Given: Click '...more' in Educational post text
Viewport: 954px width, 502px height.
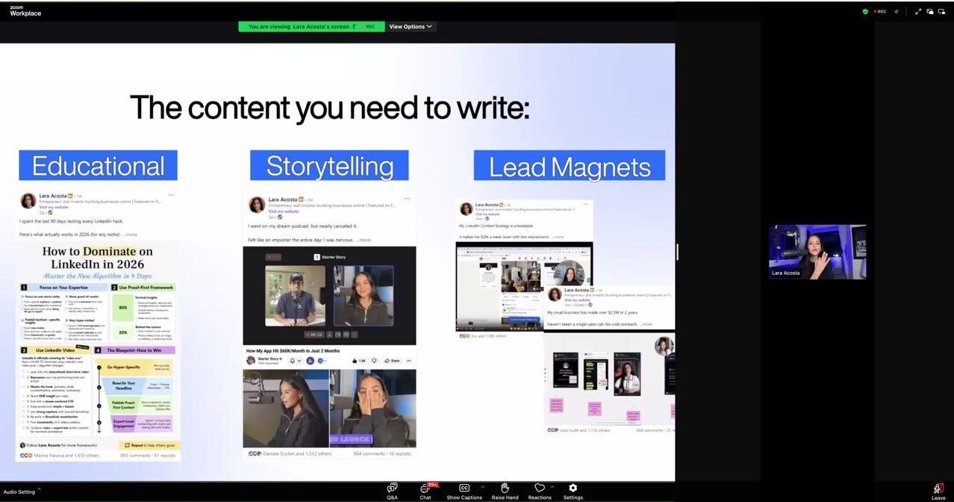Looking at the screenshot, I should click(130, 235).
